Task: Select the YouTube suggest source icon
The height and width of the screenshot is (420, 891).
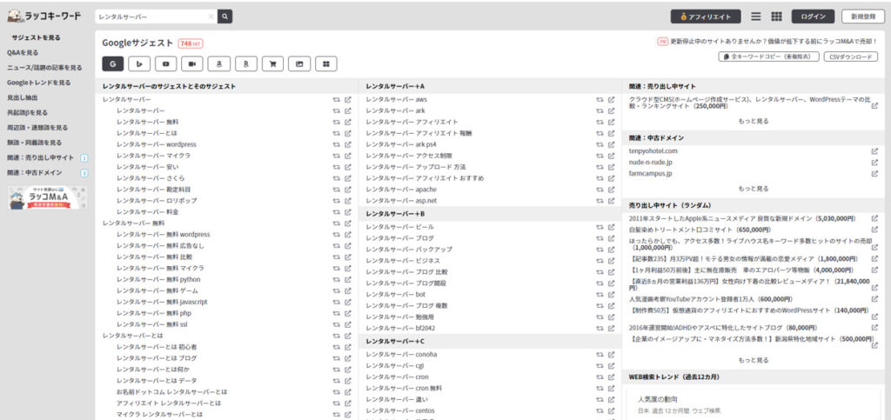Action: point(166,64)
